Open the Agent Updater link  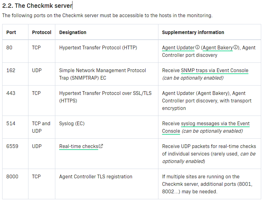click(x=178, y=48)
